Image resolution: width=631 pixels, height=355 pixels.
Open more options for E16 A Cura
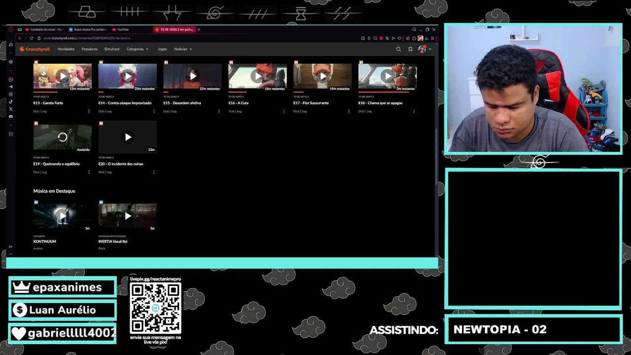[284, 111]
